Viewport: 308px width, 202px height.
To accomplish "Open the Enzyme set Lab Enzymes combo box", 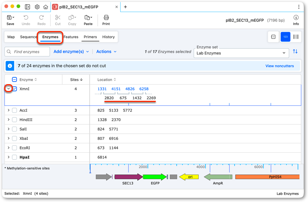I will click(241, 53).
